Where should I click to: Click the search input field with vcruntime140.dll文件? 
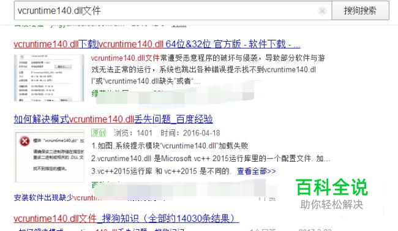pyautogui.click(x=173, y=10)
